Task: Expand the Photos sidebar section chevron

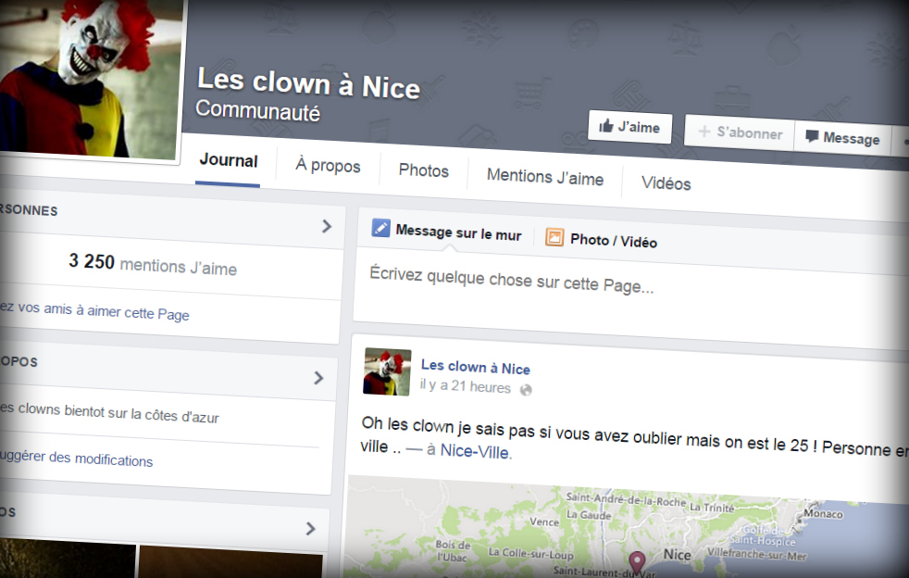Action: pyautogui.click(x=310, y=529)
